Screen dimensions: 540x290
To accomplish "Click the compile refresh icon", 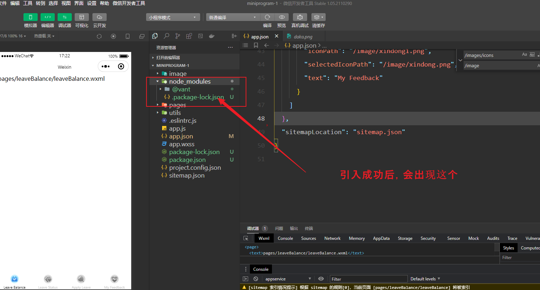I will pos(267,17).
